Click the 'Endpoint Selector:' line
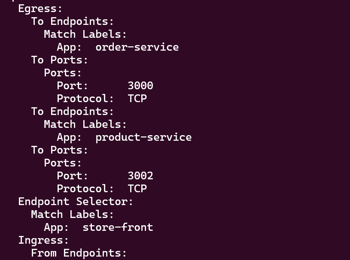350x260 pixels. click(76, 202)
